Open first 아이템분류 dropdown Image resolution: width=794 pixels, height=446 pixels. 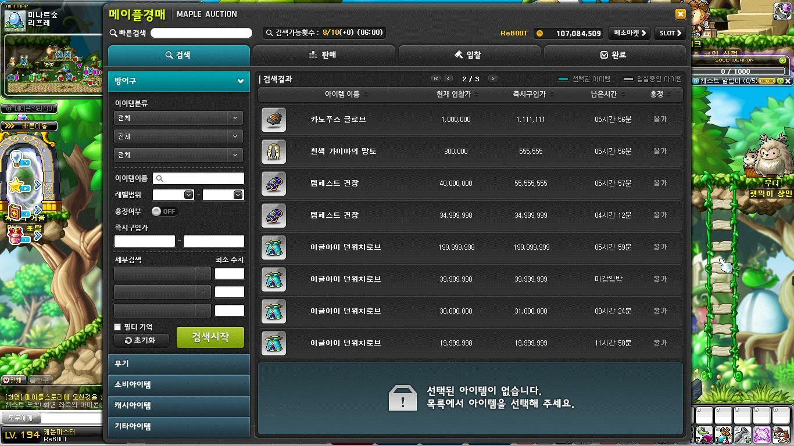178,118
